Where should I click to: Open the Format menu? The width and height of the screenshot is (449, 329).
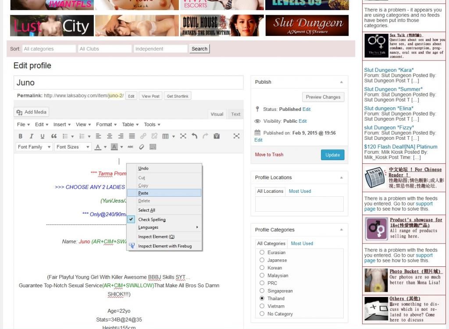[106, 124]
